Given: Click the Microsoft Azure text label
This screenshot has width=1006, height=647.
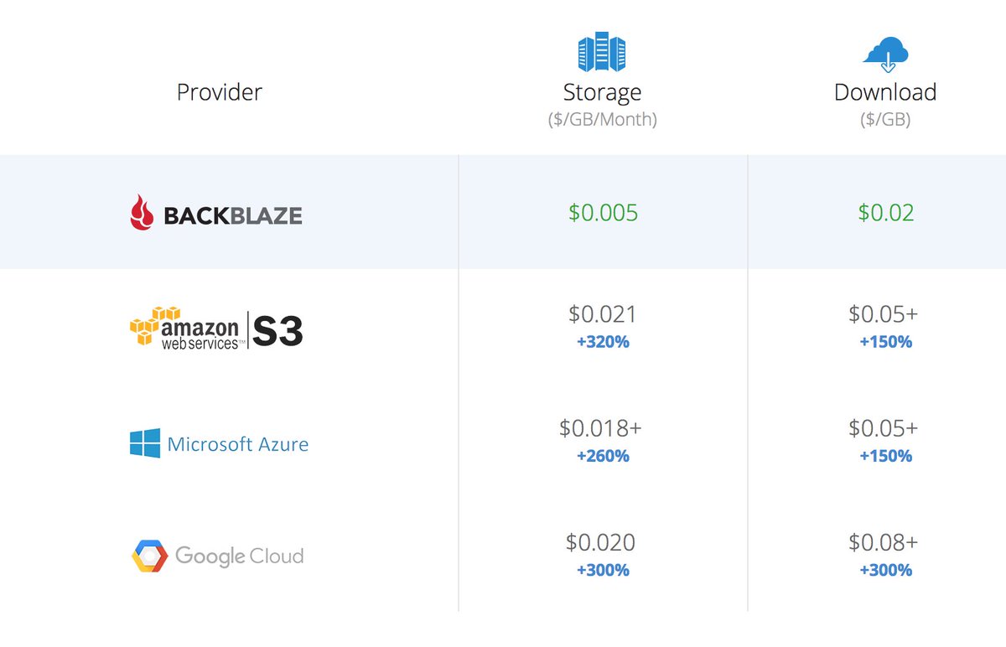Looking at the screenshot, I should (238, 443).
